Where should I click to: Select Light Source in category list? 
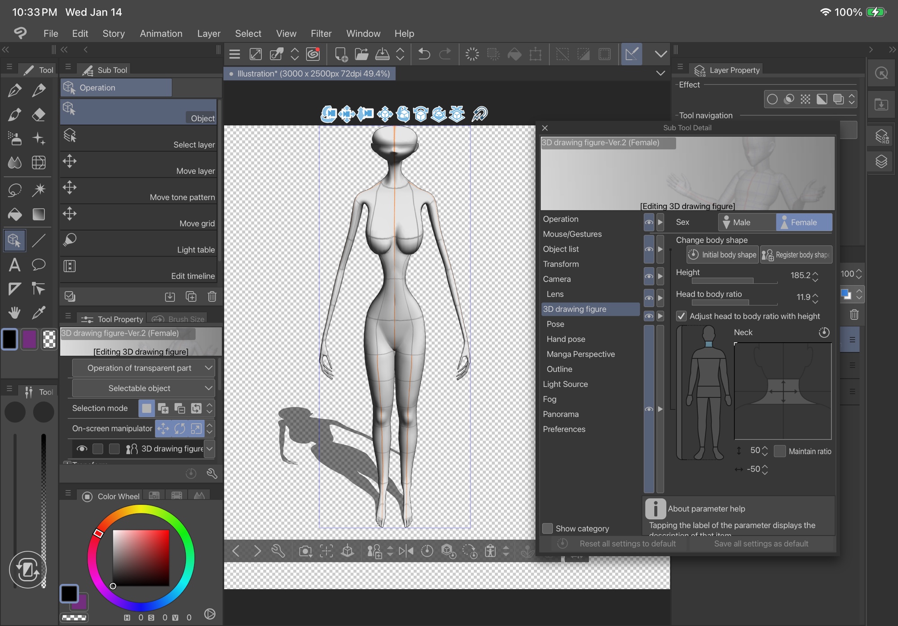(565, 384)
